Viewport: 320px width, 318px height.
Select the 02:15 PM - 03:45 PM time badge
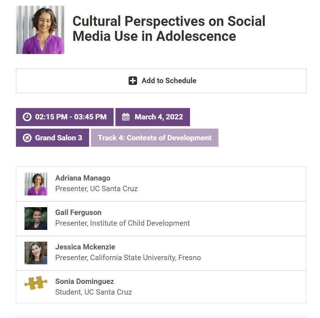tap(65, 117)
